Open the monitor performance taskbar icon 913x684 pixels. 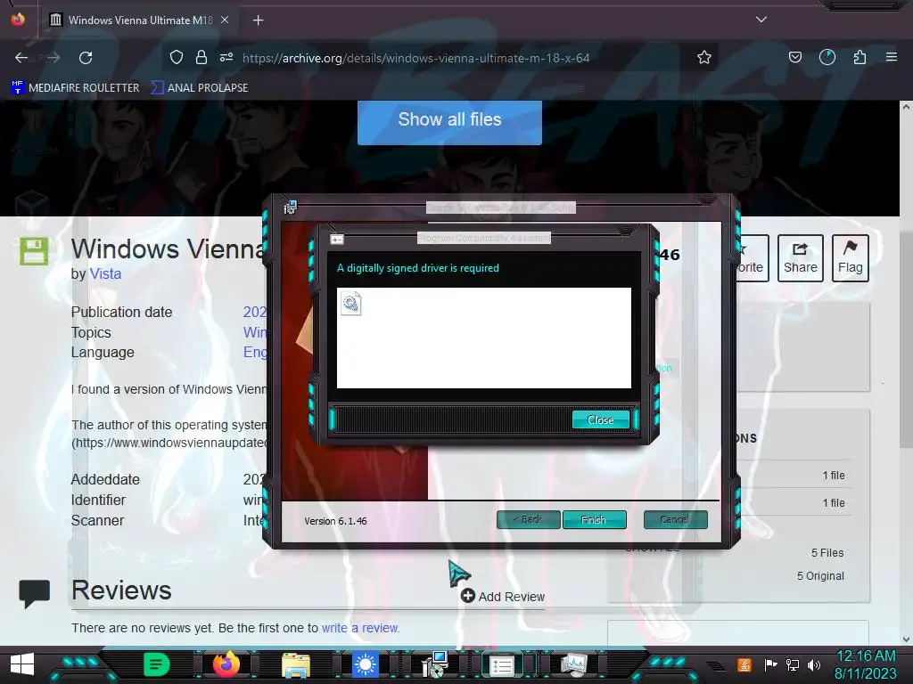(x=574, y=664)
